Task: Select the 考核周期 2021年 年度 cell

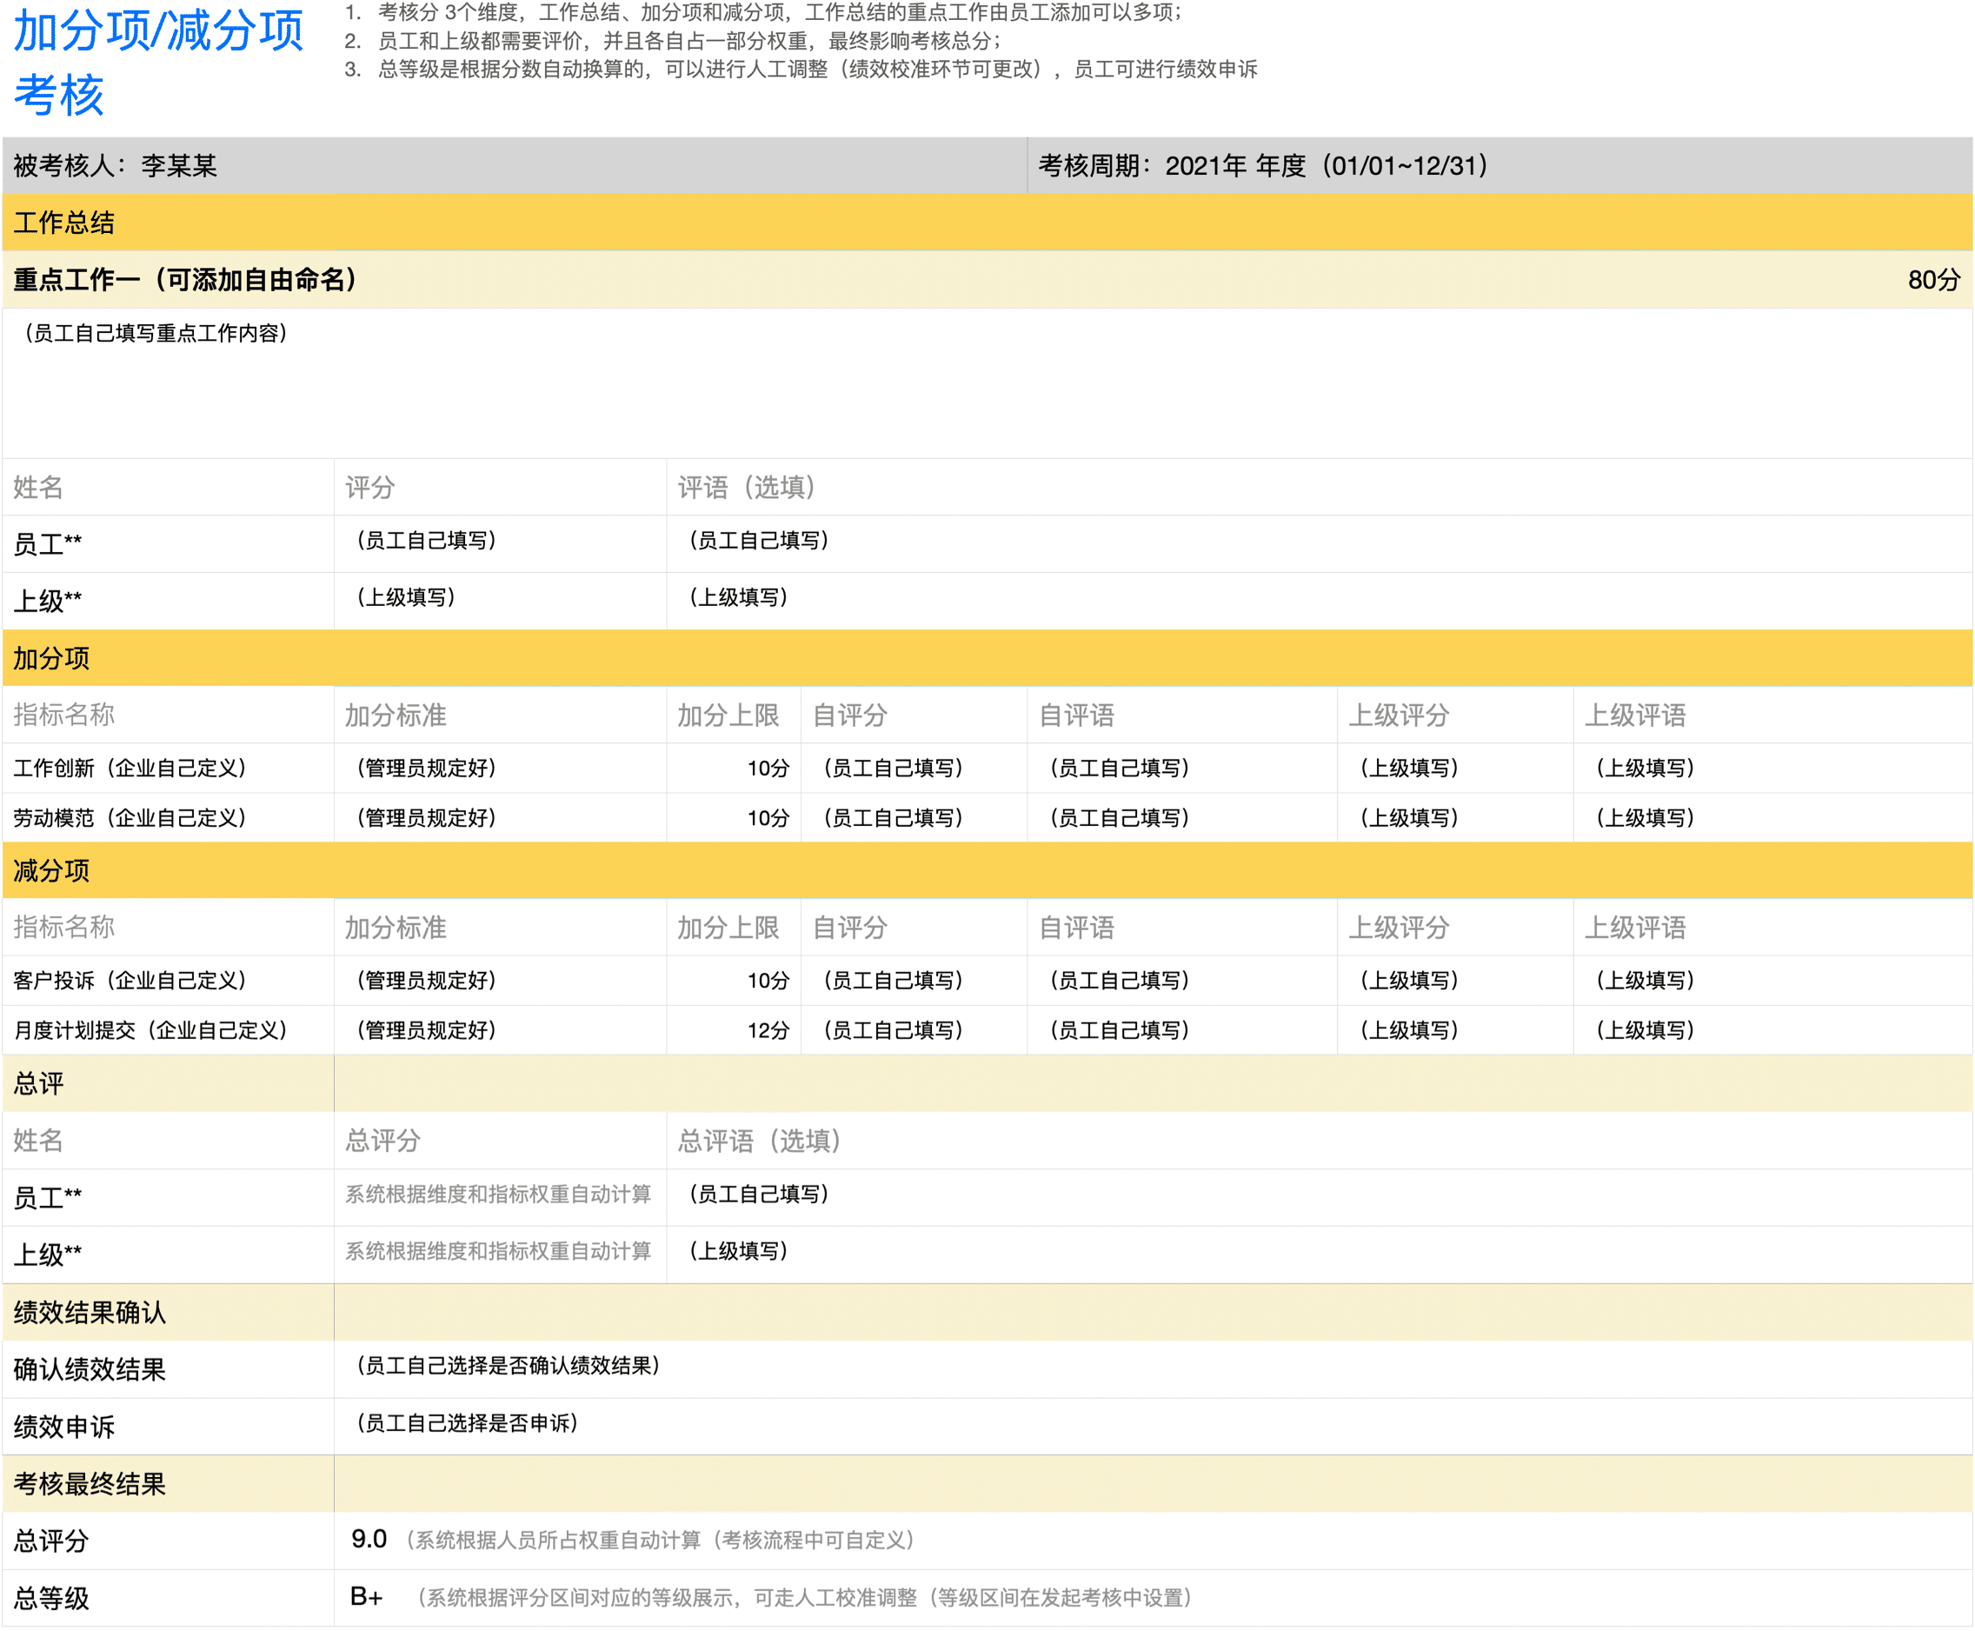Action: tap(1500, 165)
